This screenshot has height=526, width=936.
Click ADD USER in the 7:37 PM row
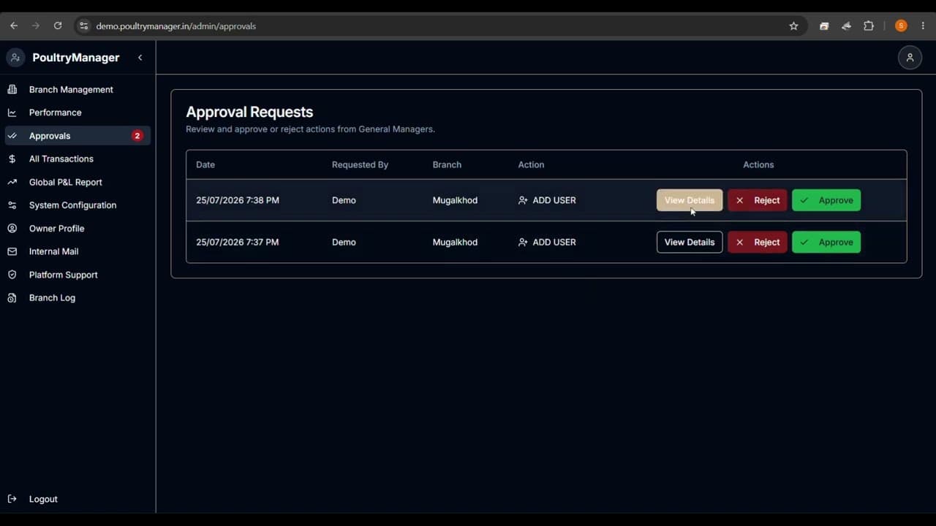547,242
